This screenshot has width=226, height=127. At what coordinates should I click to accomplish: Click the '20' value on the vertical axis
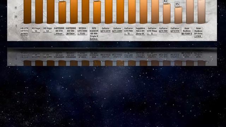point(16,17)
